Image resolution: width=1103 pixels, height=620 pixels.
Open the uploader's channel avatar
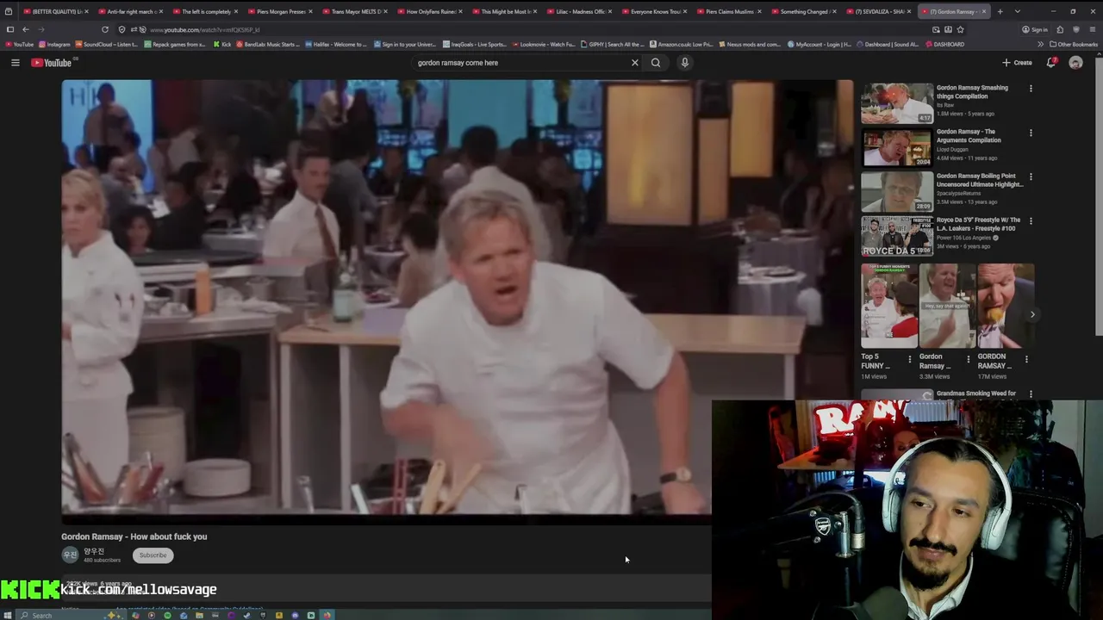tap(70, 555)
